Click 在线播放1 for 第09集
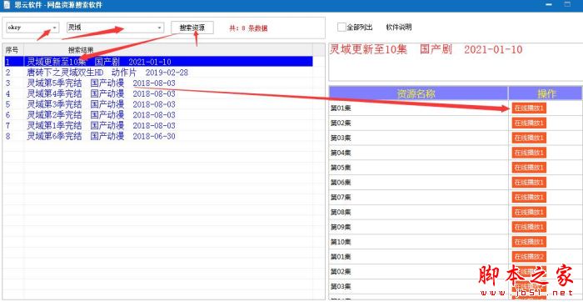The height and width of the screenshot is (302, 583). (x=529, y=227)
